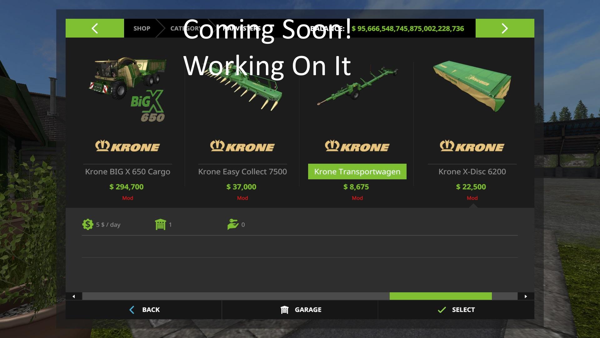This screenshot has height=338, width=600.
Task: Click the blue back chevron icon
Action: [132, 310]
